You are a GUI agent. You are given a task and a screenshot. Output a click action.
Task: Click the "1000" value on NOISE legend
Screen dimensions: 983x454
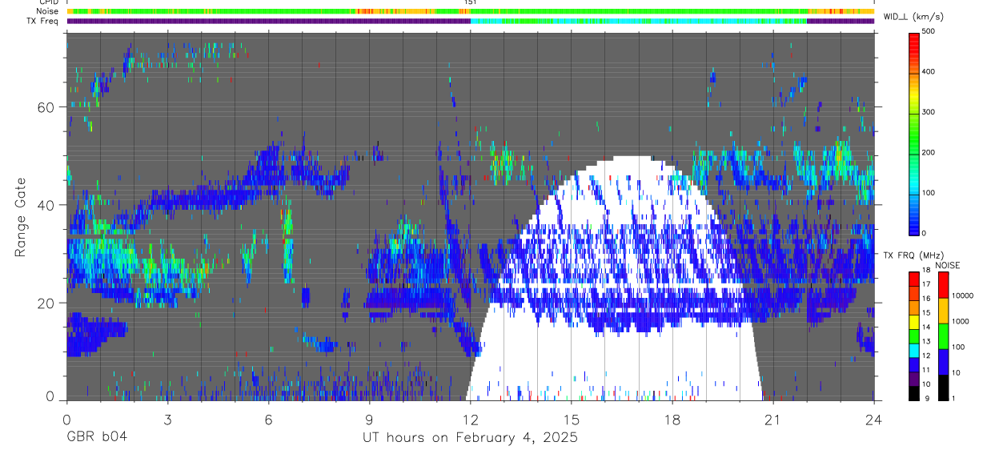(x=961, y=321)
